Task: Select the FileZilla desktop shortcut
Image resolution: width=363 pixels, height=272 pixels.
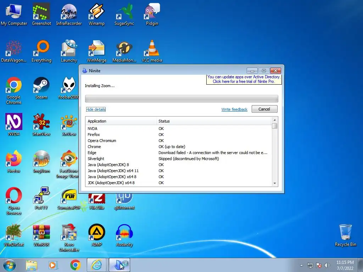Action: coord(96,202)
